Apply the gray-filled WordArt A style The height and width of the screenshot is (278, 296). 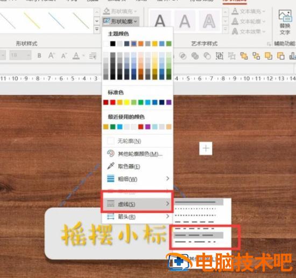click(x=185, y=21)
